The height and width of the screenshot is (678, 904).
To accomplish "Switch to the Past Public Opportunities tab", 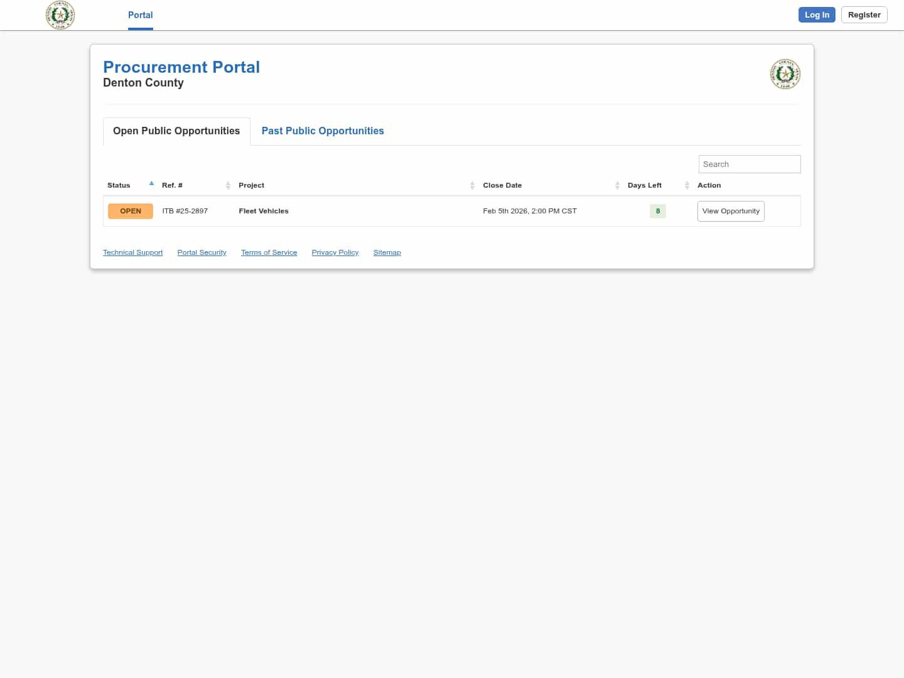I will click(322, 131).
